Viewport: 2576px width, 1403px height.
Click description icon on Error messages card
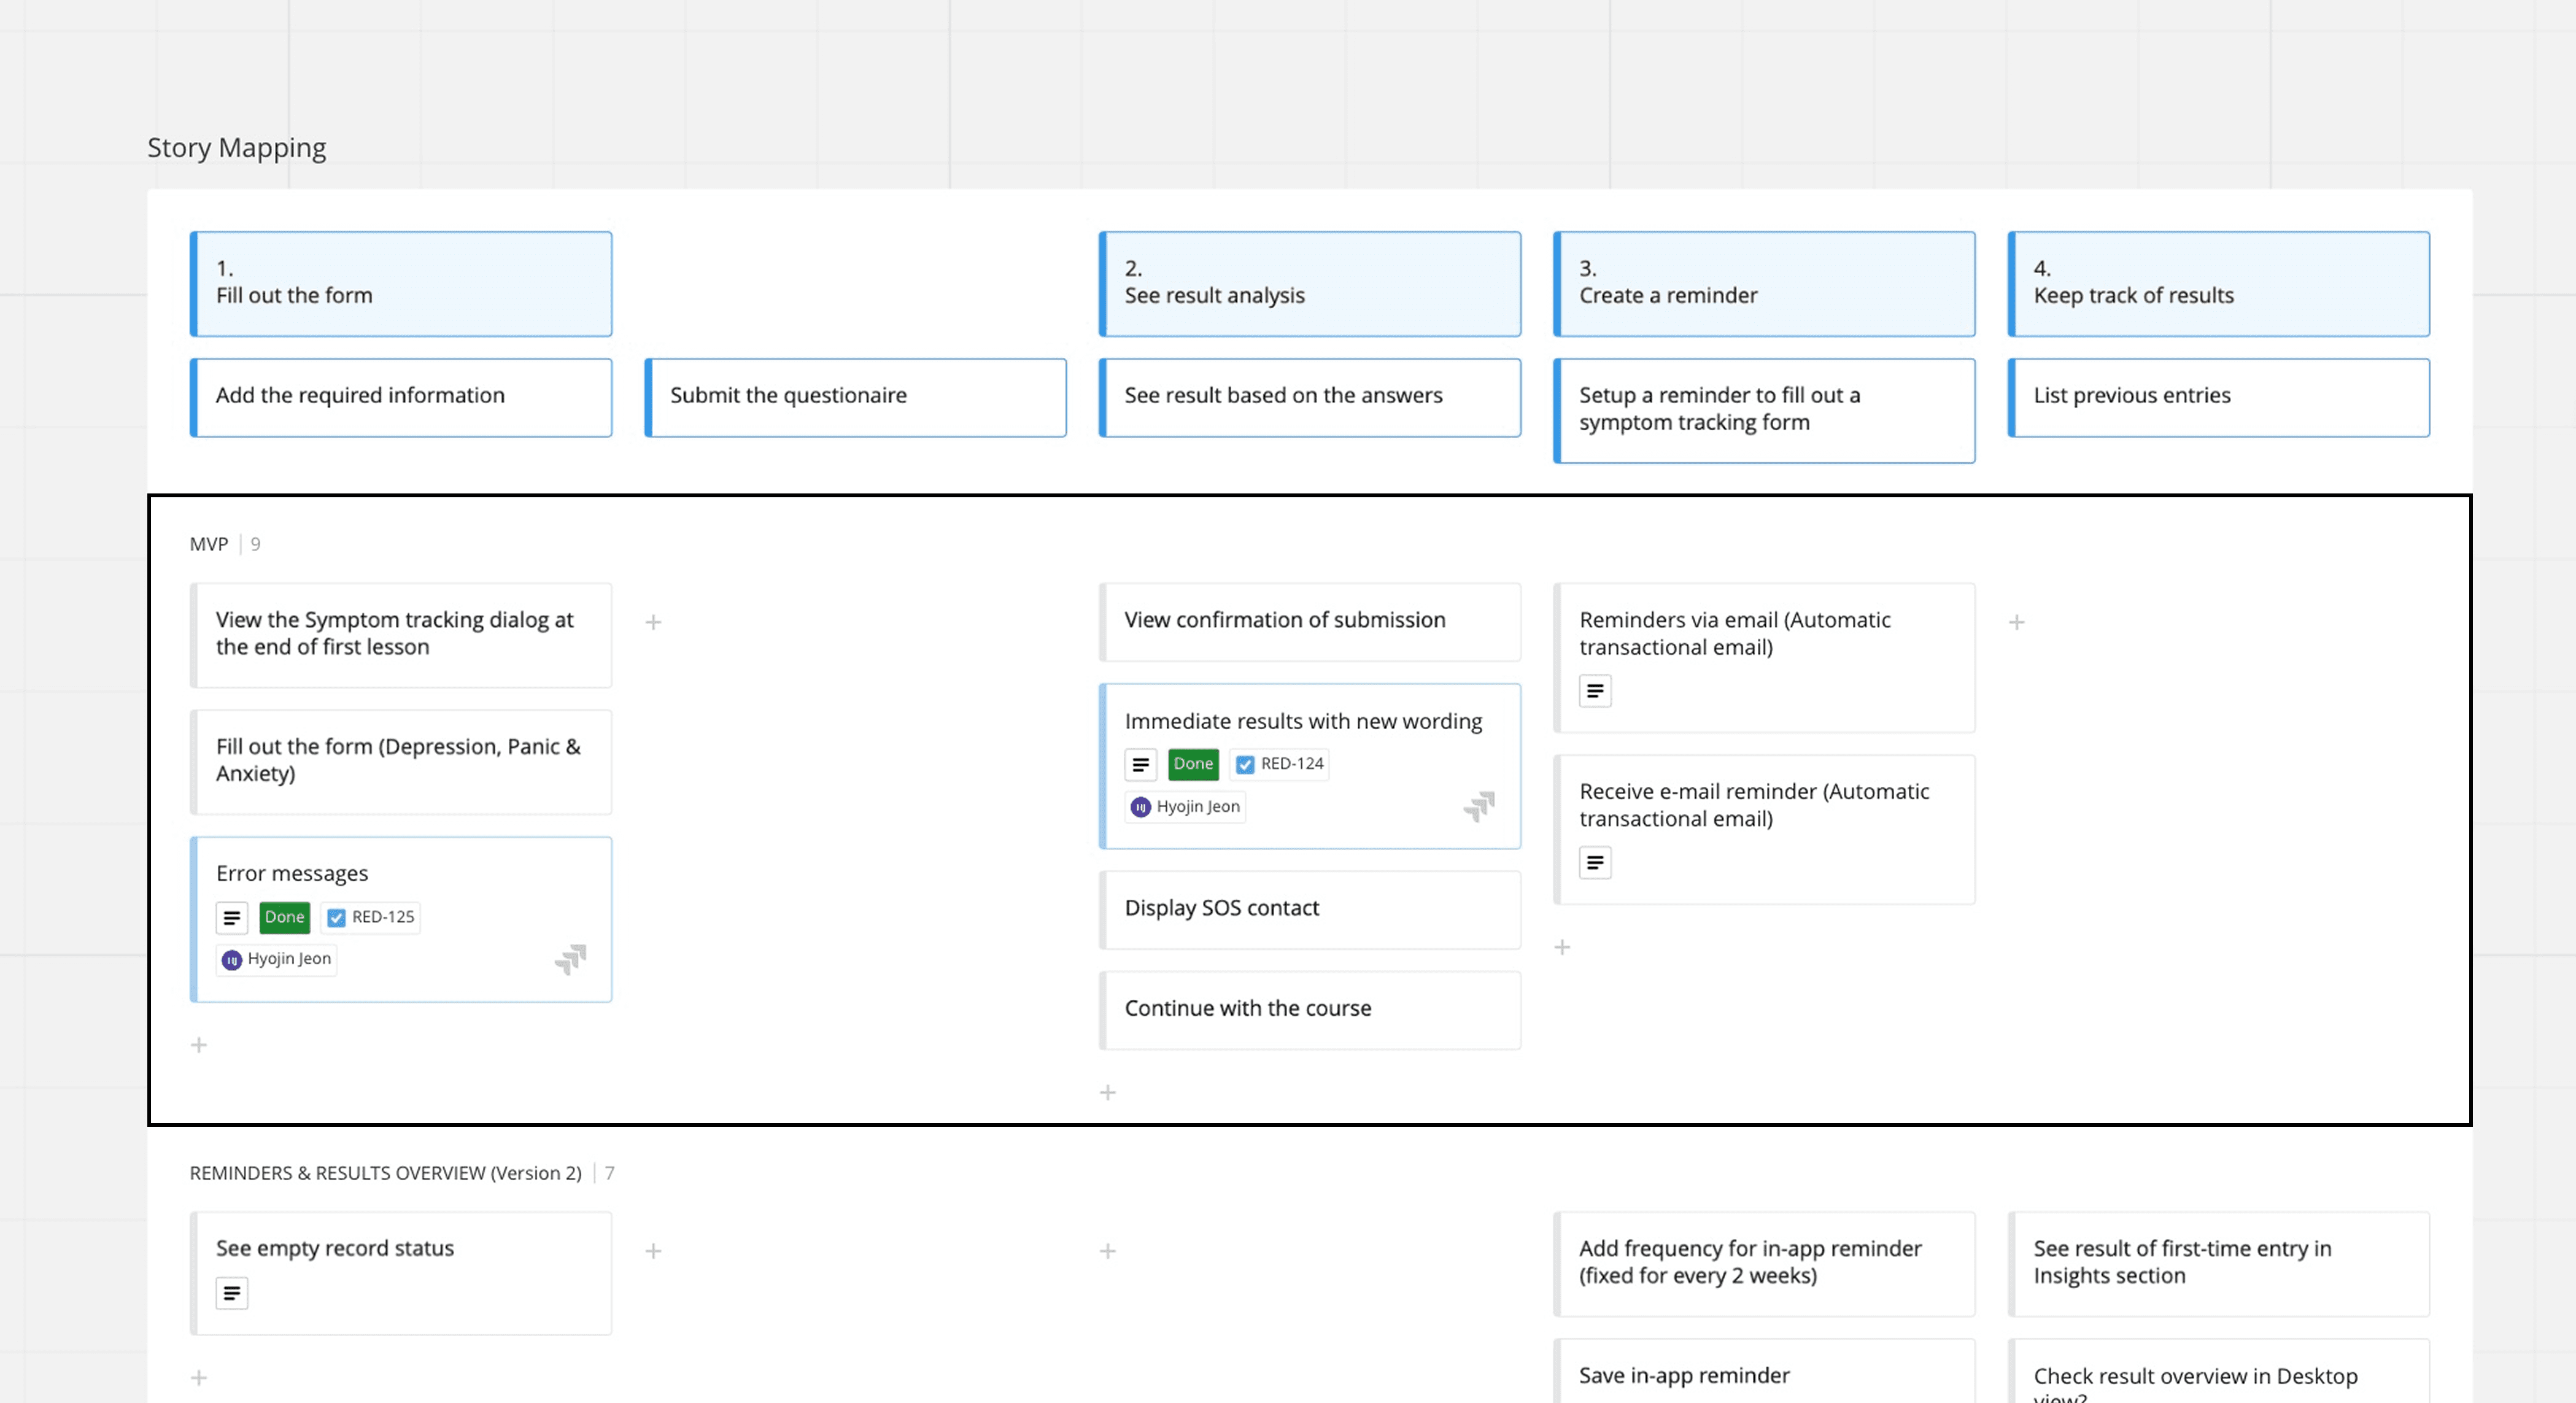click(231, 917)
